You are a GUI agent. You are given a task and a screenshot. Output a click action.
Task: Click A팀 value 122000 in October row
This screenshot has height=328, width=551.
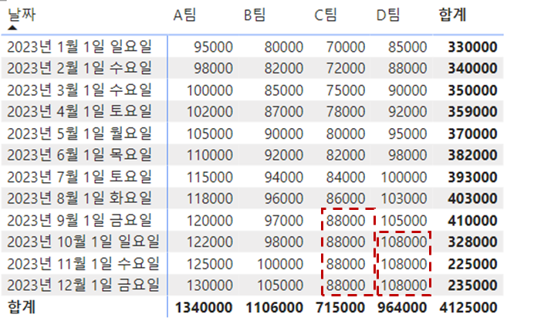(210, 242)
